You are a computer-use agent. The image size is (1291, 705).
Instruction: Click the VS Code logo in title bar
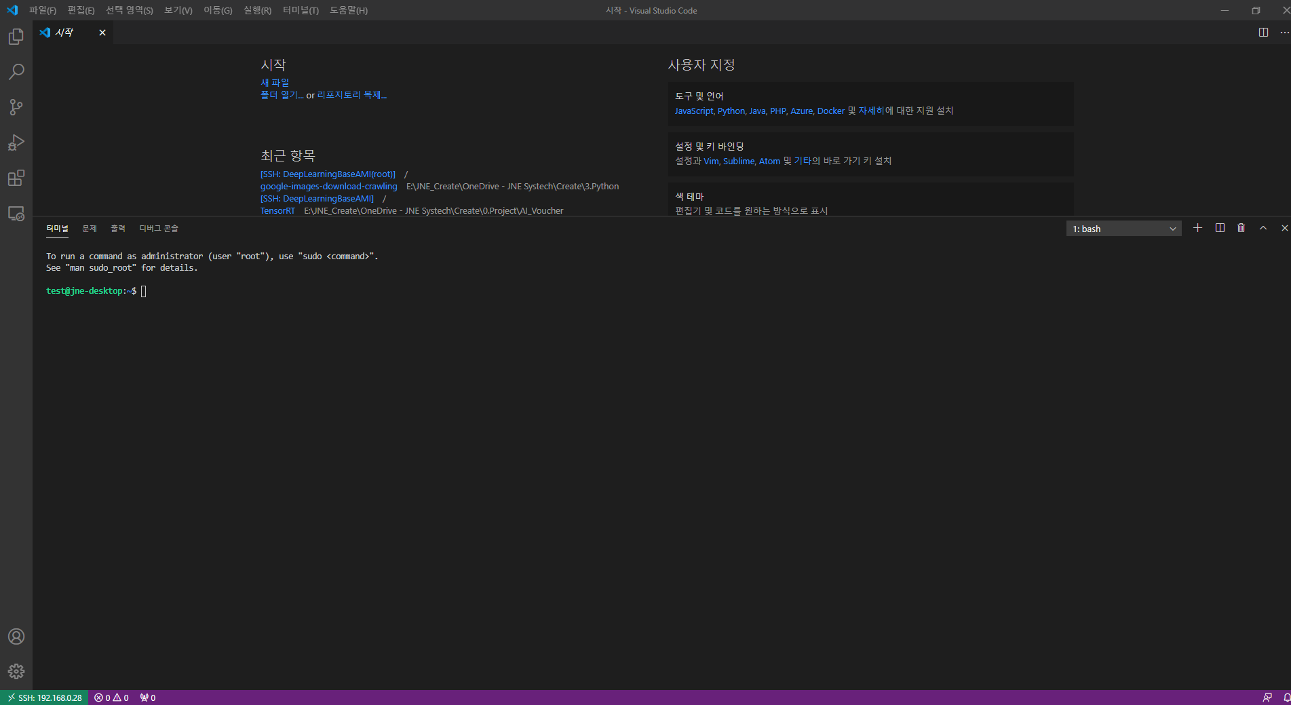[x=12, y=10]
